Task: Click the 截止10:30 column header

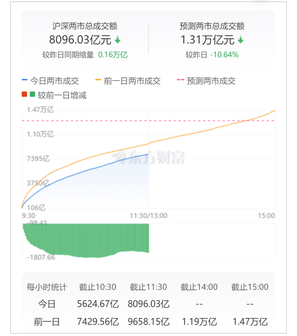Action: point(98,287)
